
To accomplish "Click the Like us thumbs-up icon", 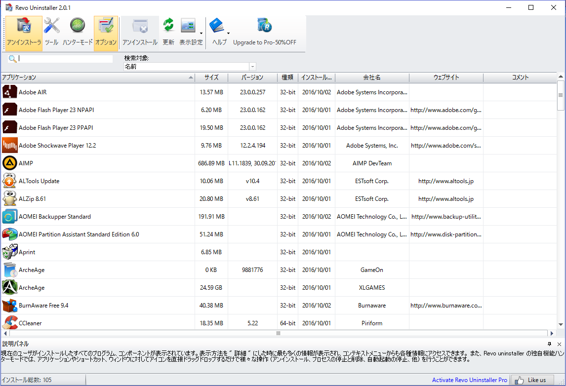I will tap(519, 380).
